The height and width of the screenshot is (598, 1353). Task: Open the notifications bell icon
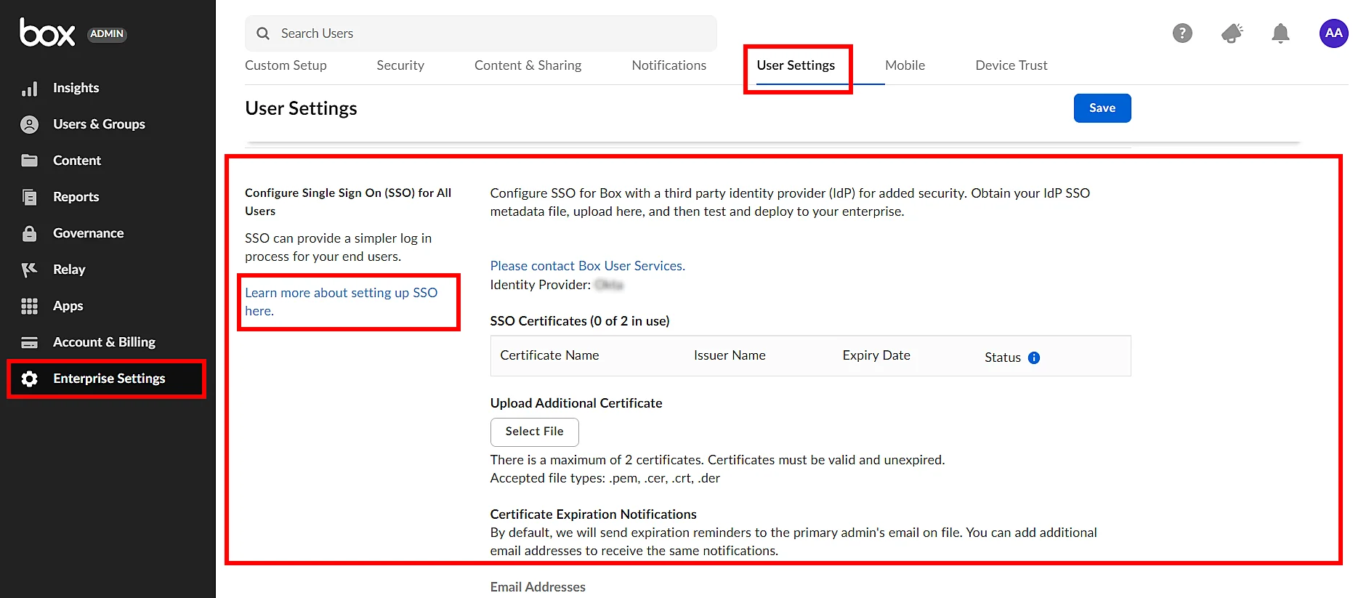click(1280, 33)
